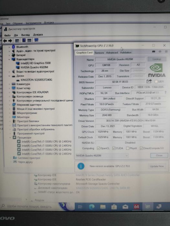Select Intel(R) HD Graphics 5500 adapter
Viewport: 170px width, 226px height.
point(36,63)
